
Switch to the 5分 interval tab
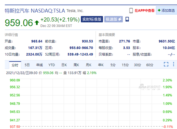[x=113, y=65]
